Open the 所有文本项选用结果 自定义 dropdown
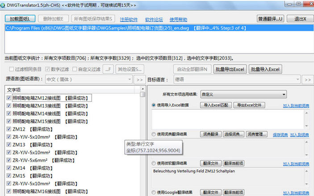Viewport: 314px width, 196px height. [x=243, y=94]
